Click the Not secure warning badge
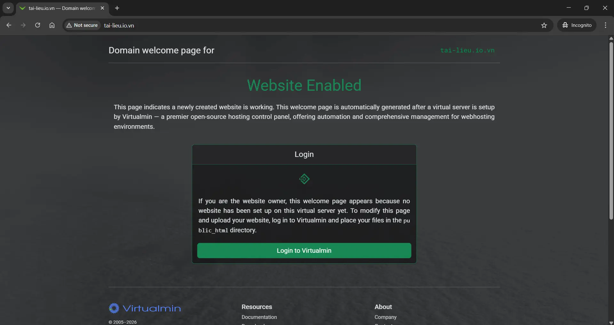 [82, 25]
